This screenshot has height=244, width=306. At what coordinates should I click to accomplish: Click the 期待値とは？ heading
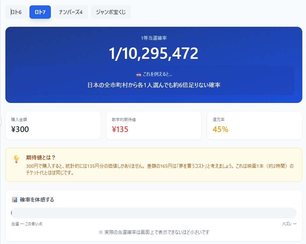41,157
